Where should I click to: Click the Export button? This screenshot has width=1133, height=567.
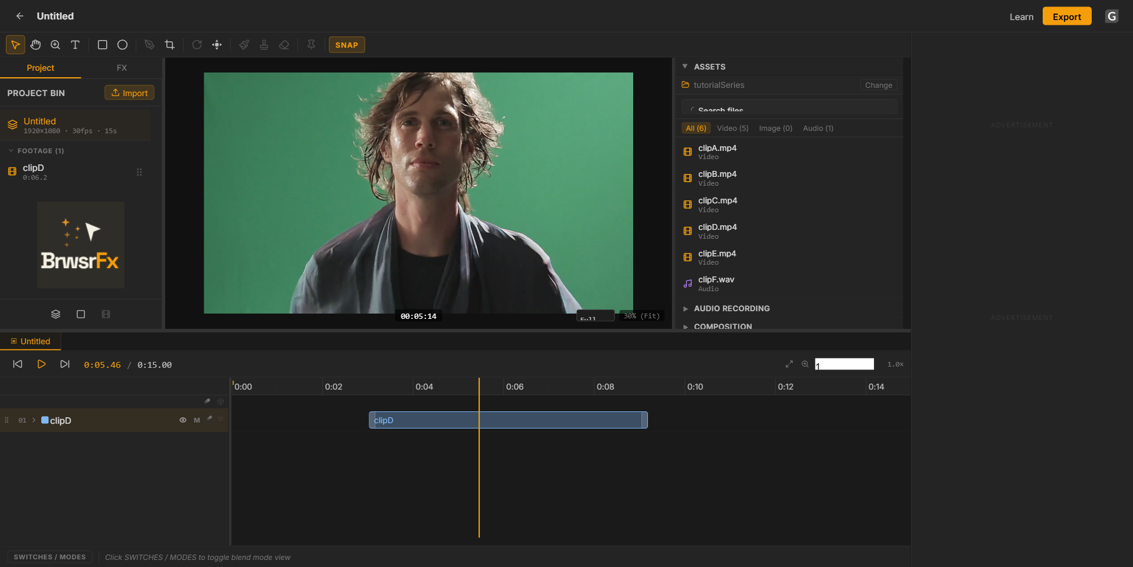(1067, 17)
